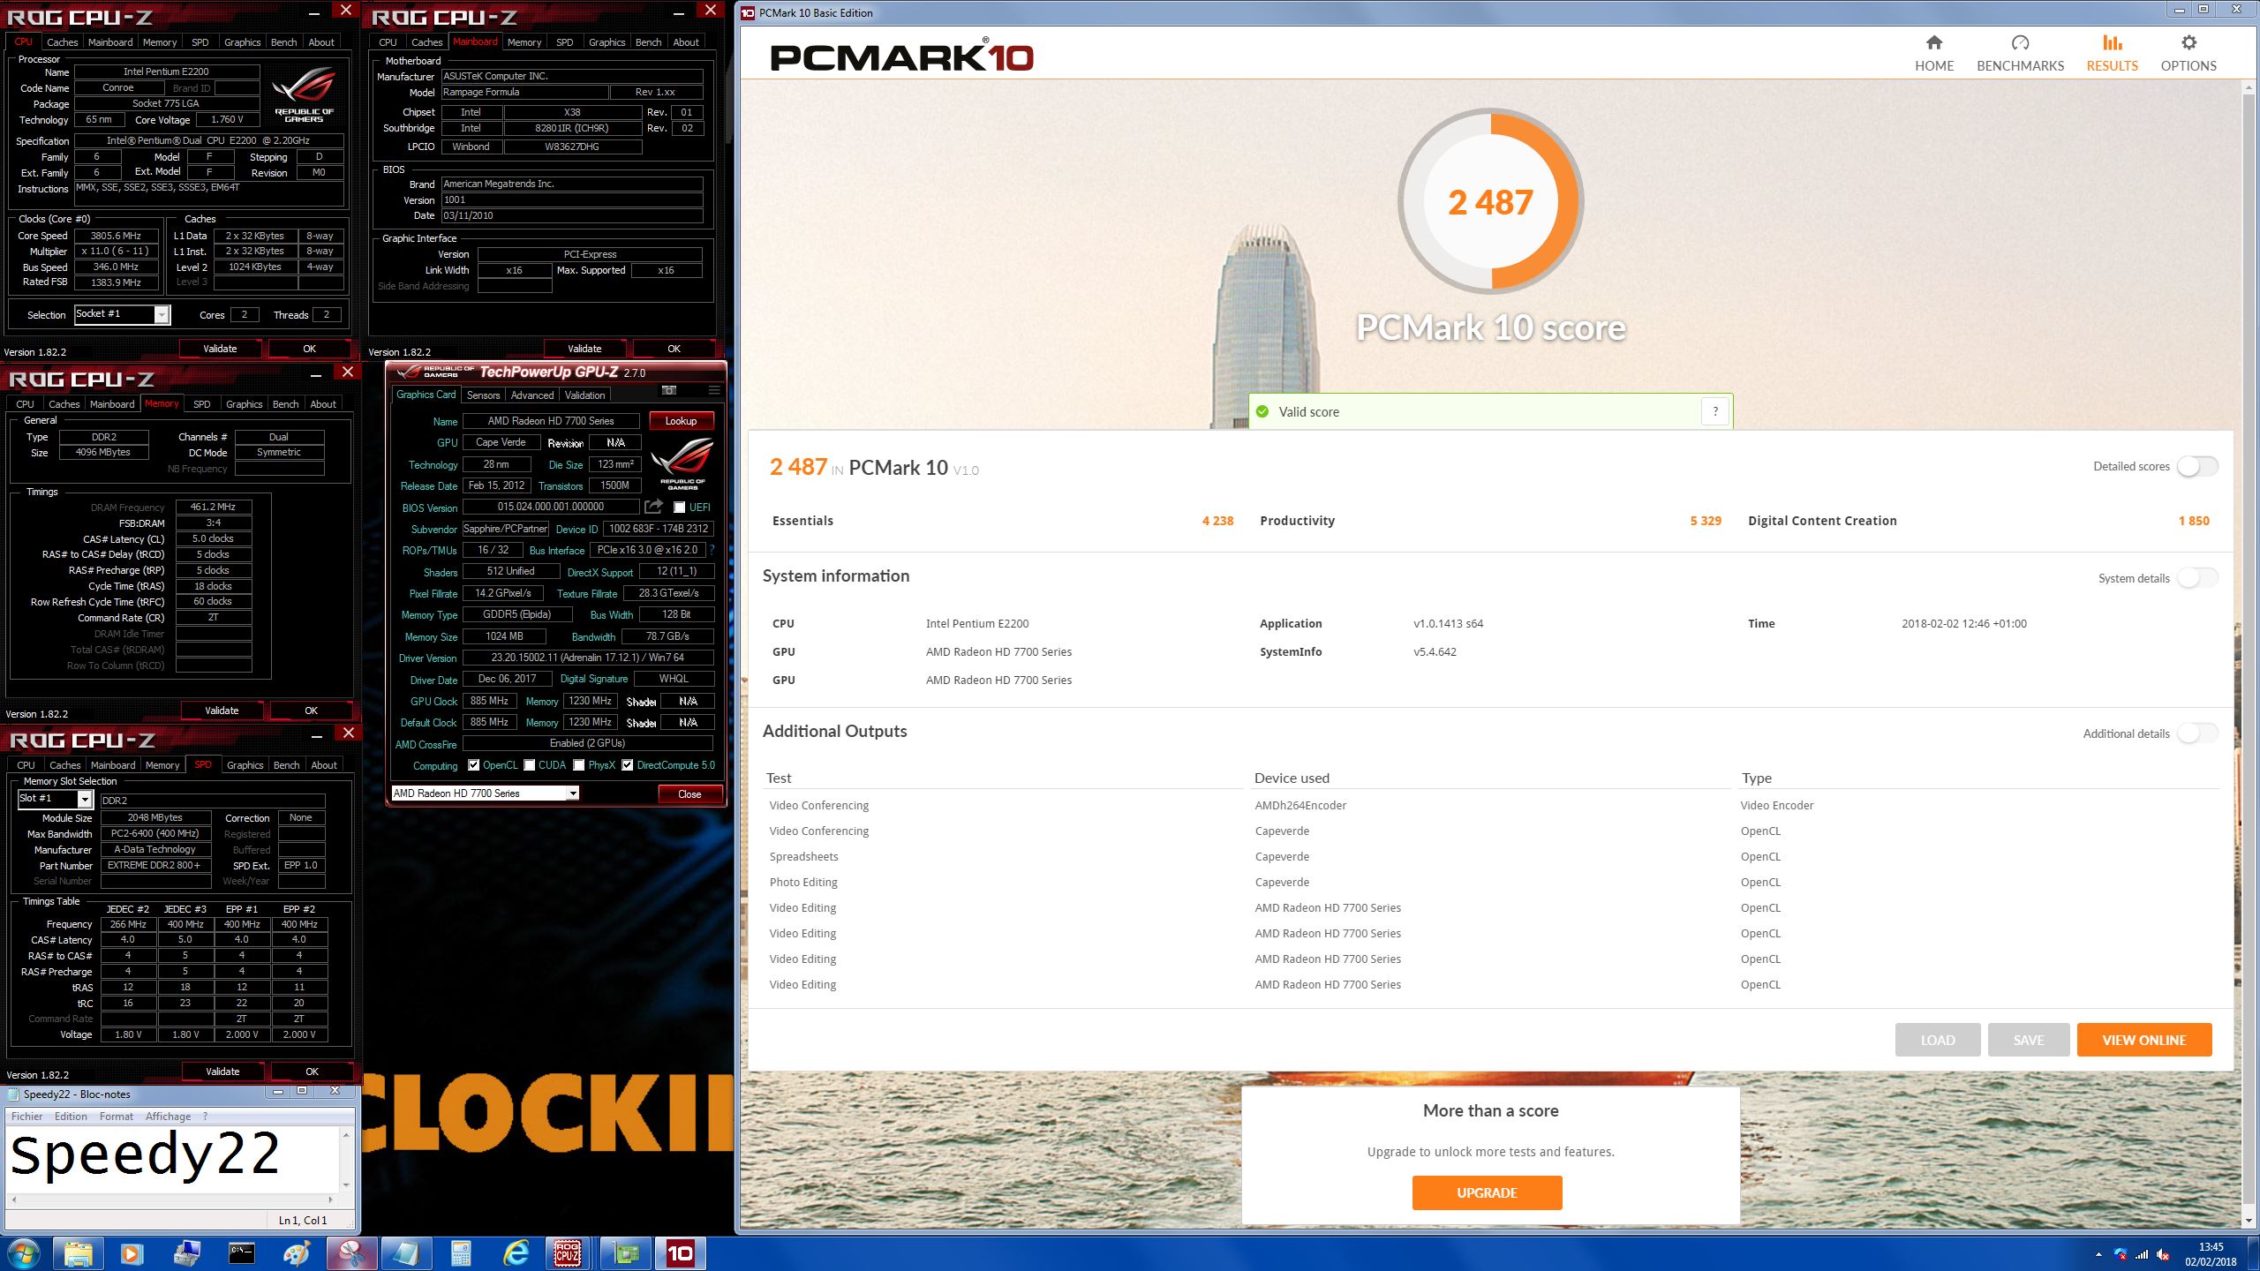Screen dimensions: 2260x1271
Task: Click the Essentials score 4 238
Action: tap(1217, 521)
